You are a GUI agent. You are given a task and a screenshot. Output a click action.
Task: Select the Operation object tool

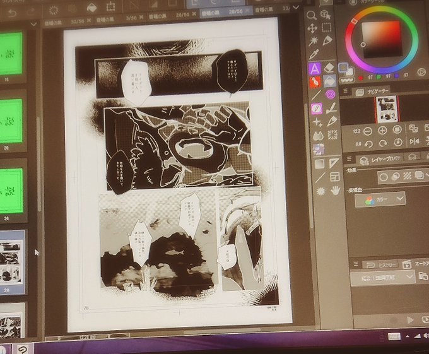tap(326, 15)
